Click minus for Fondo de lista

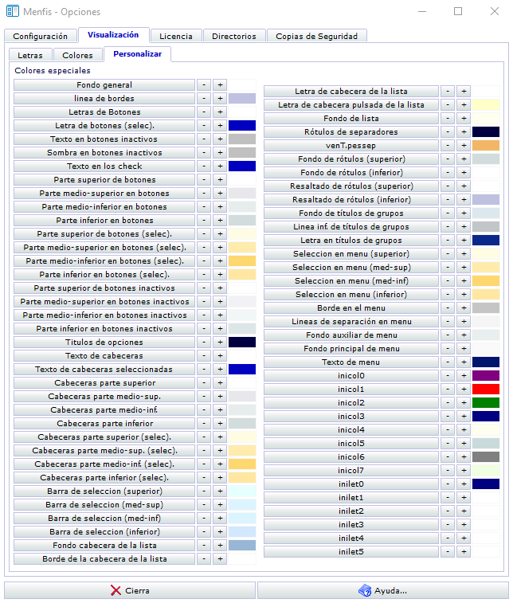[x=448, y=119]
